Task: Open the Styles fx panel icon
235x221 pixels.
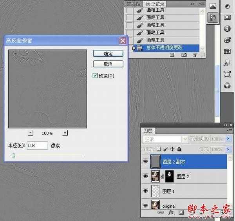Action: (x=227, y=63)
